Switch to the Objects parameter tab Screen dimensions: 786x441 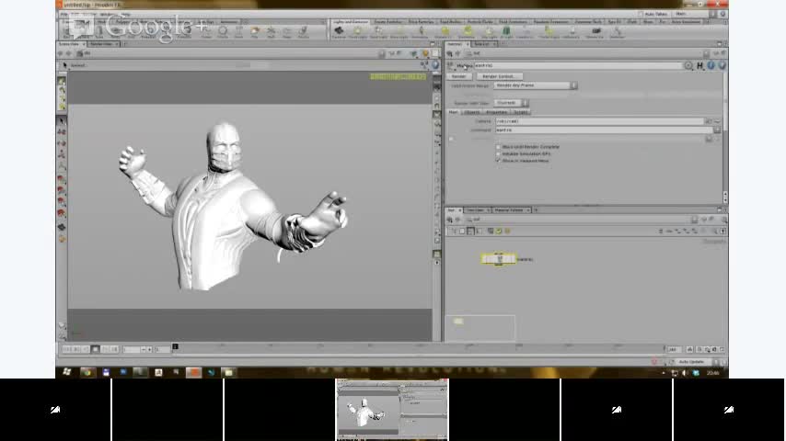point(472,112)
